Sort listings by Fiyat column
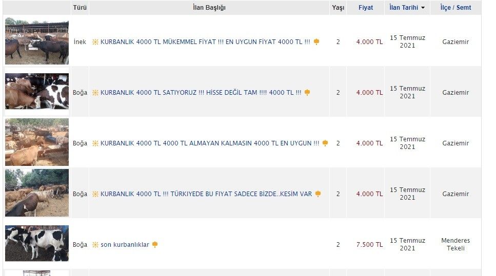The image size is (496, 276). point(366,8)
